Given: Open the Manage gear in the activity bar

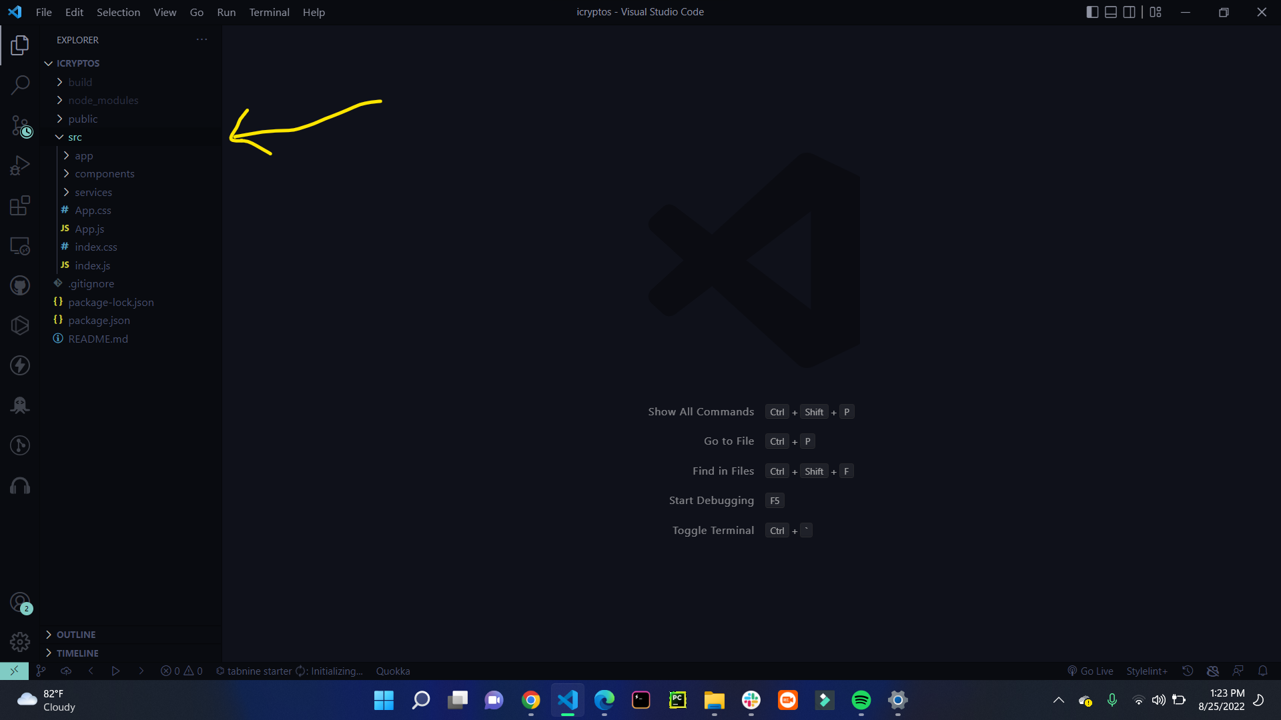Looking at the screenshot, I should (x=20, y=642).
